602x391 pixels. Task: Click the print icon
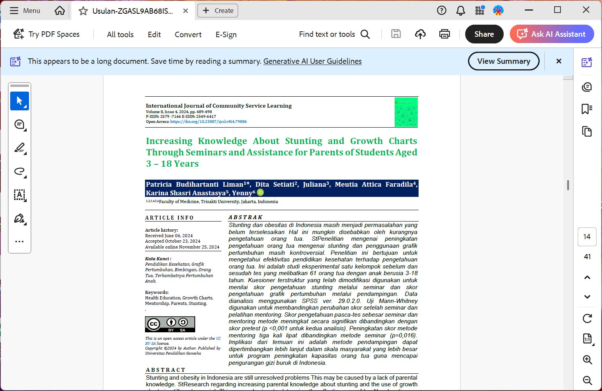444,34
